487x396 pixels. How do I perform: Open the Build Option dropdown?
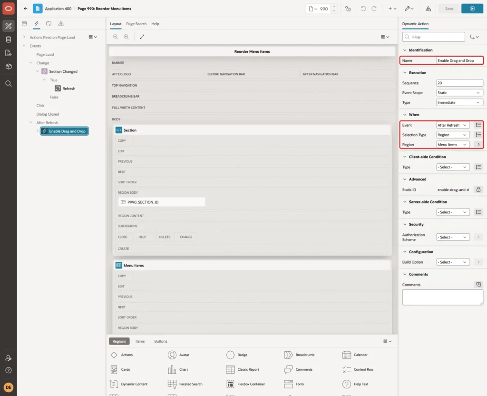[453, 262]
